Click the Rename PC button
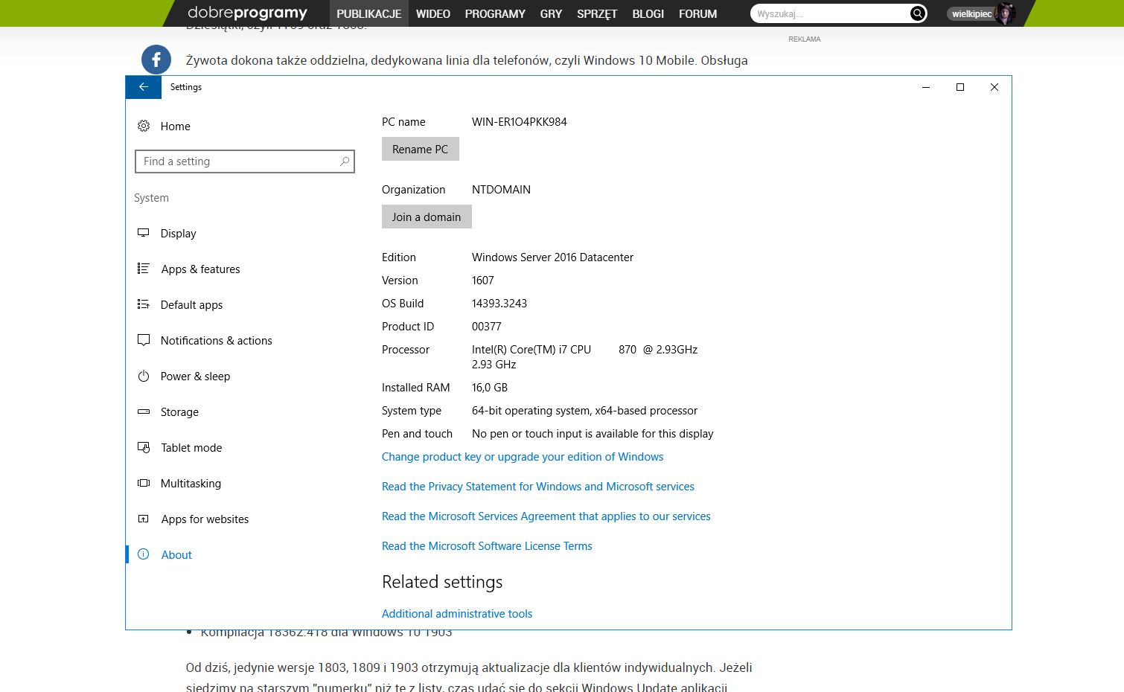Screen dimensions: 1124x692 pyautogui.click(x=421, y=149)
